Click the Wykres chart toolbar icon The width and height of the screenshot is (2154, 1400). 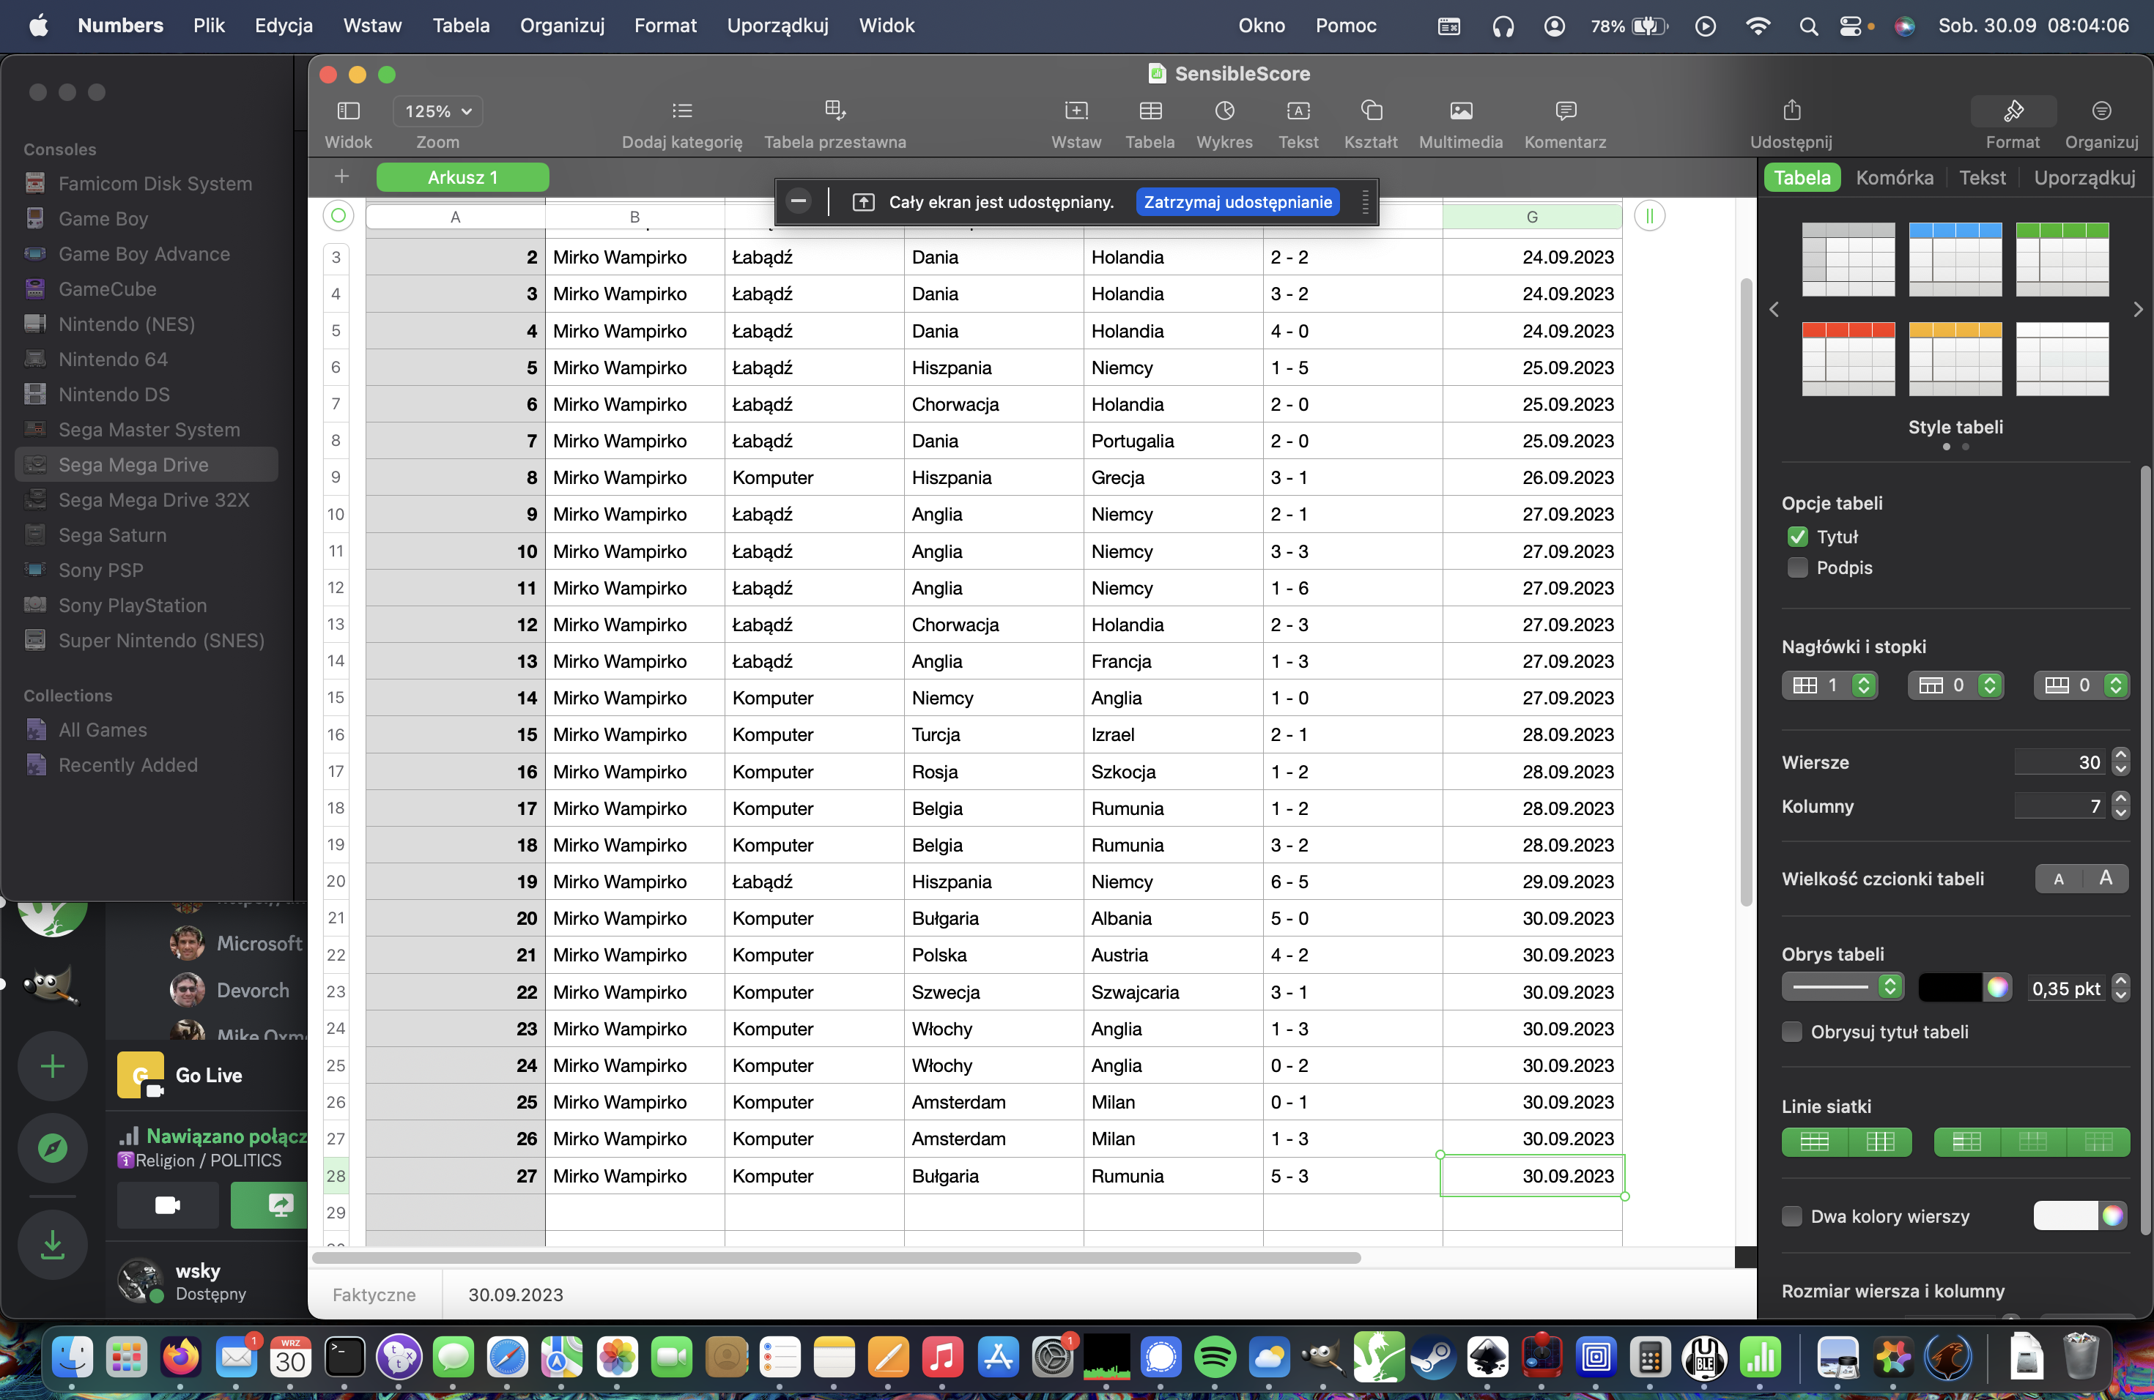click(x=1224, y=111)
